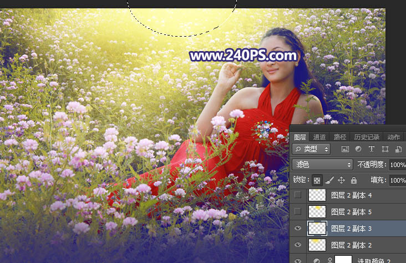The image size is (406, 263).
Task: Show layer 图层 2 副本 5
Action: (x=298, y=211)
